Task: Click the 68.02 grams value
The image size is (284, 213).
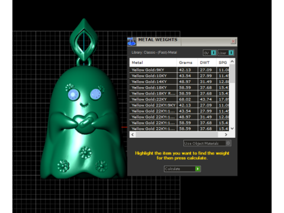Action: (x=185, y=99)
